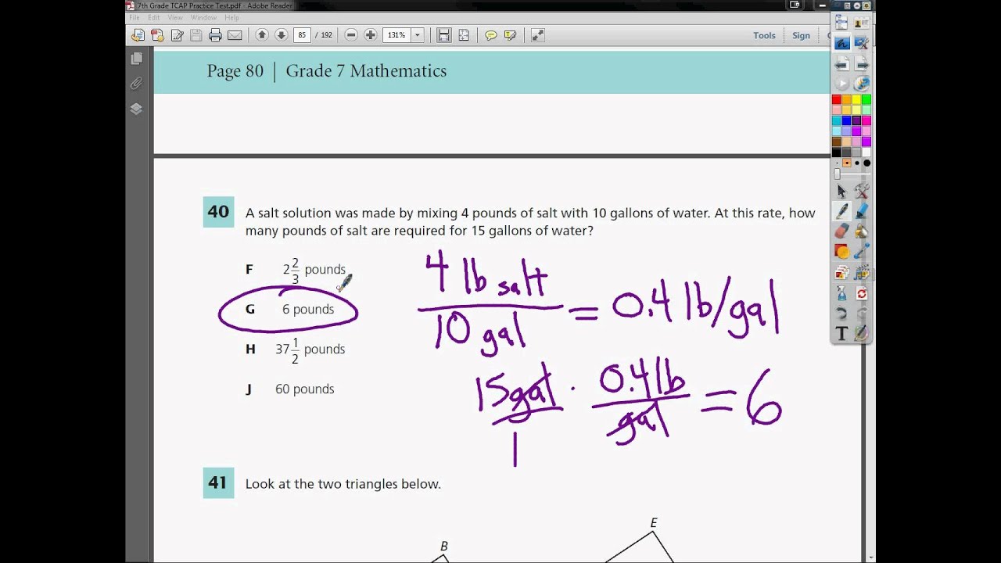Open the Window menu
The image size is (1001, 563).
pos(203,17)
